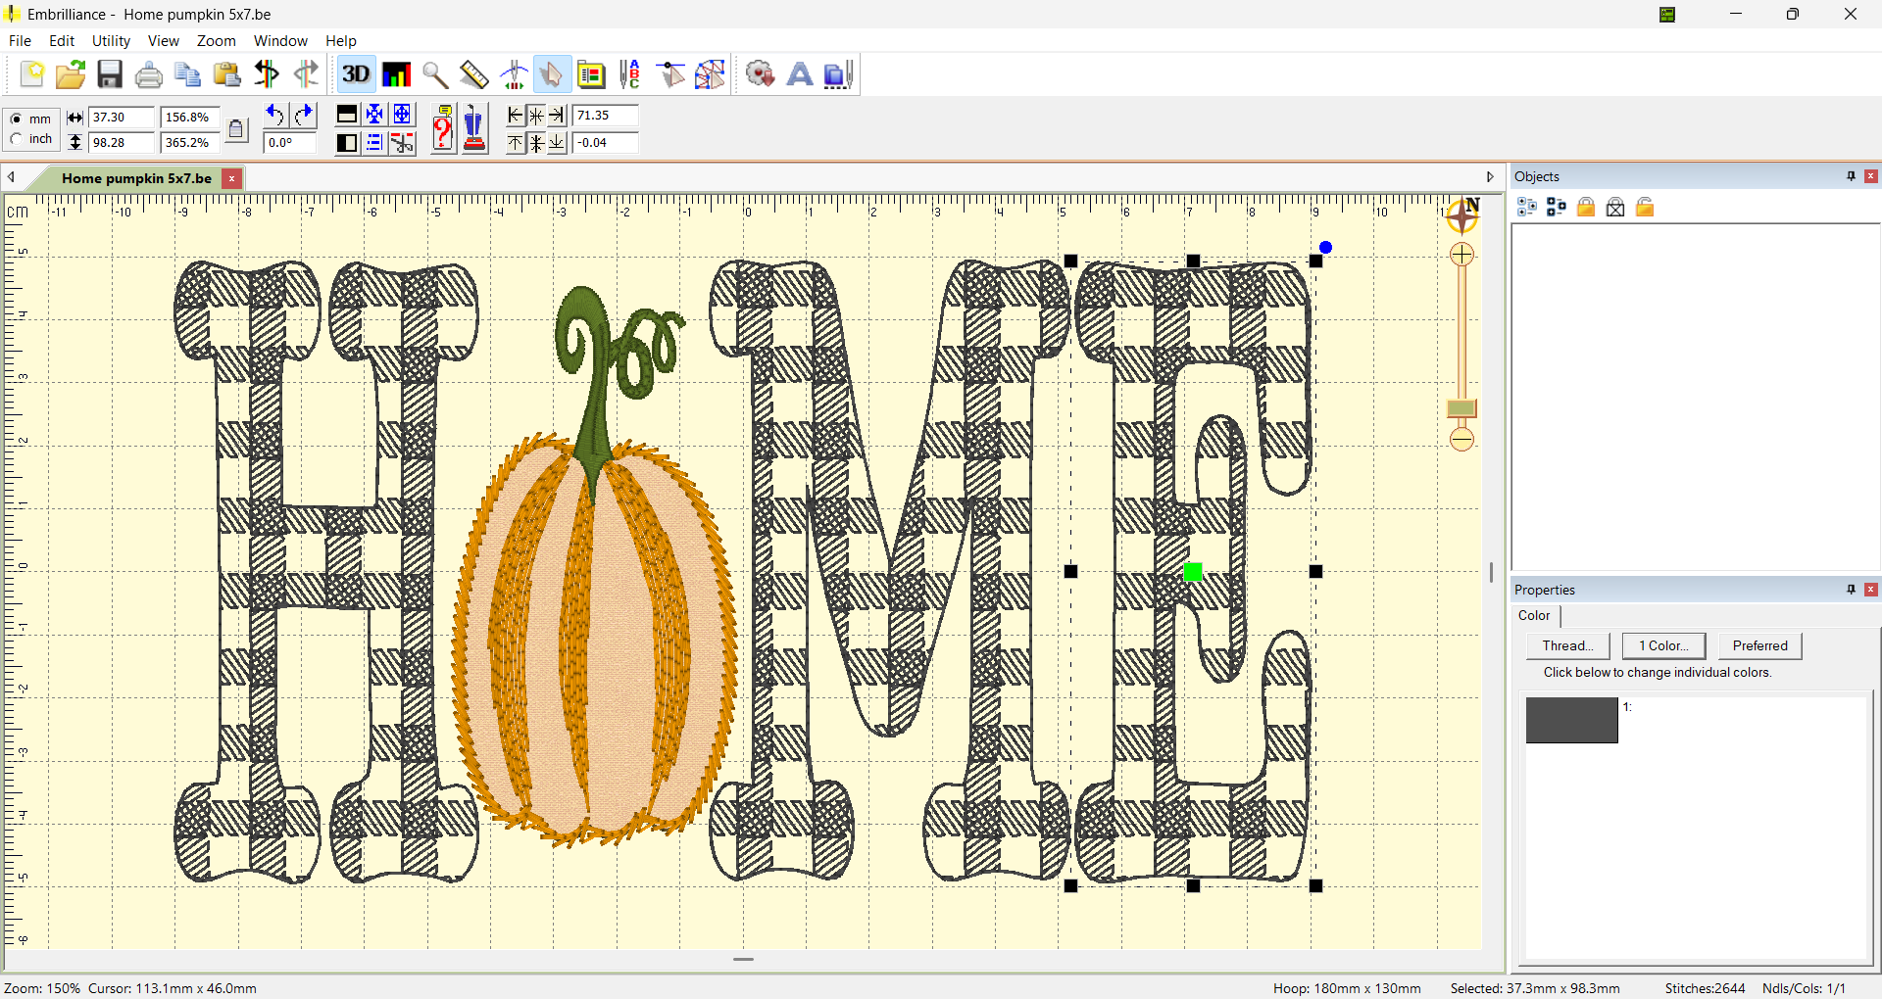The width and height of the screenshot is (1882, 999).
Task: Click the Thread... button
Action: pyautogui.click(x=1567, y=645)
